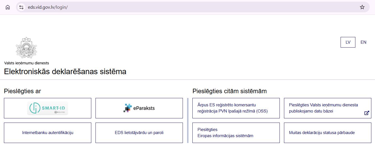The height and width of the screenshot is (150, 375).
Task: Click the Elektroniskās deklarēšanas sistēma heading
Action: coord(65,72)
